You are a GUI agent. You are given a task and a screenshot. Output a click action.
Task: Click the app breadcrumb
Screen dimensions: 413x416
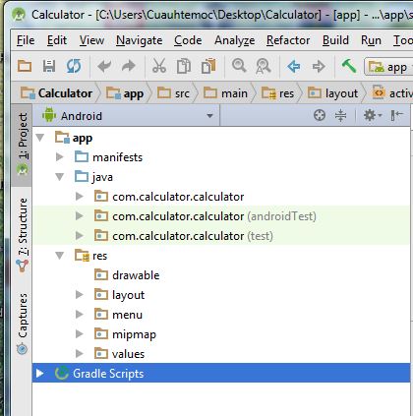[125, 93]
